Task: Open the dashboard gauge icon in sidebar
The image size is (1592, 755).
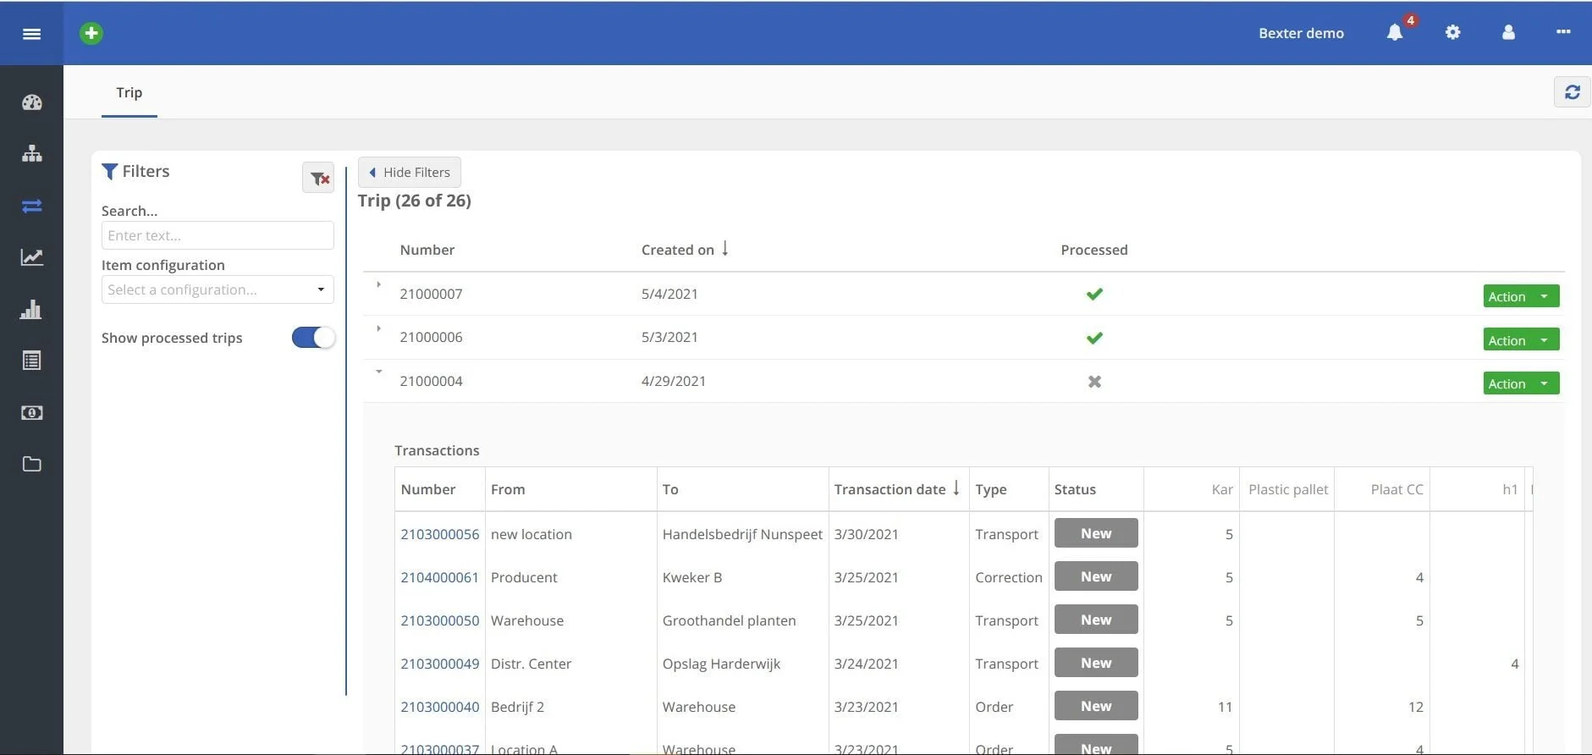Action: click(31, 102)
